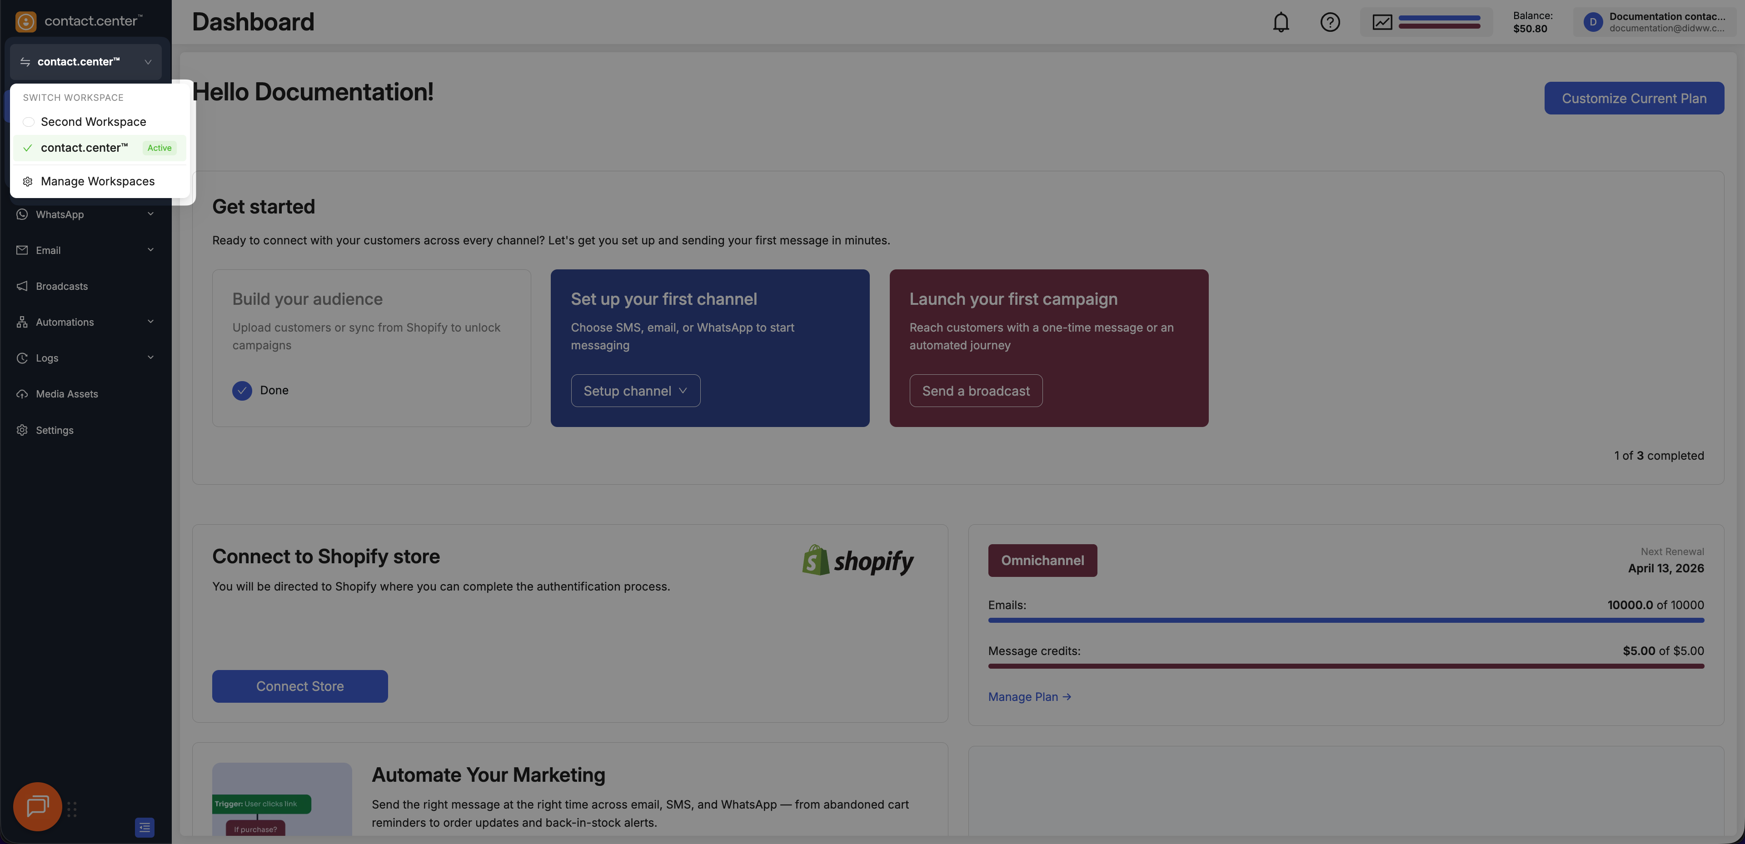Click the Settings gear icon in sidebar

[x=22, y=430]
